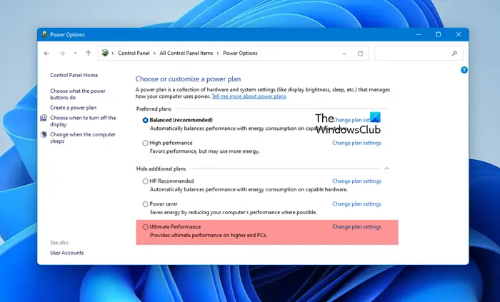The image size is (500, 302).
Task: Open Help via blue question mark icon
Action: (464, 70)
